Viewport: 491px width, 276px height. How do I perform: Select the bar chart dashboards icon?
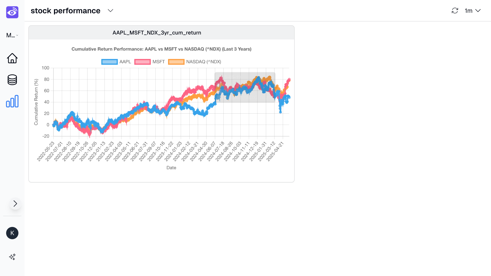click(12, 101)
